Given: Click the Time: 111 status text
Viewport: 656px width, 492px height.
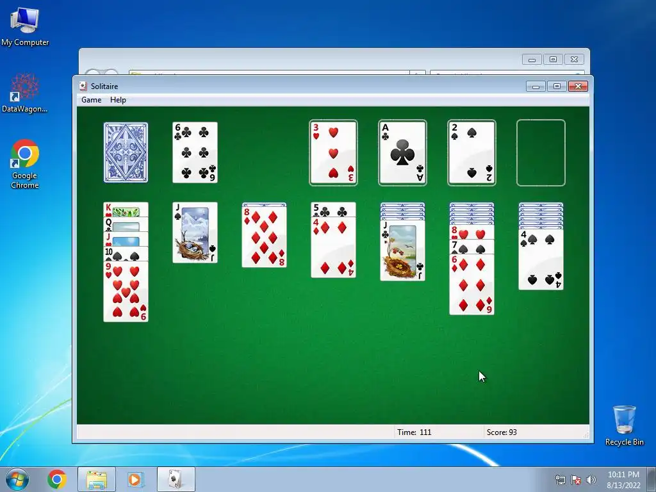Looking at the screenshot, I should [414, 432].
